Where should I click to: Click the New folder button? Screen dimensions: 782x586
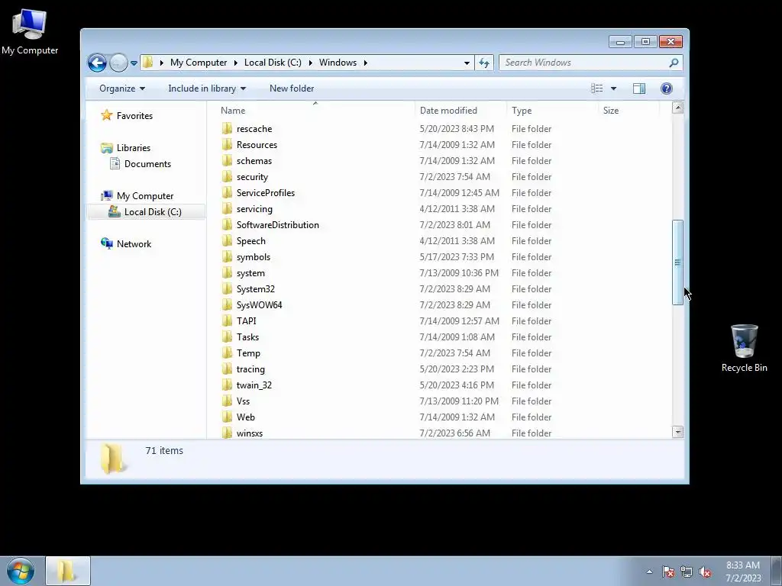point(292,89)
